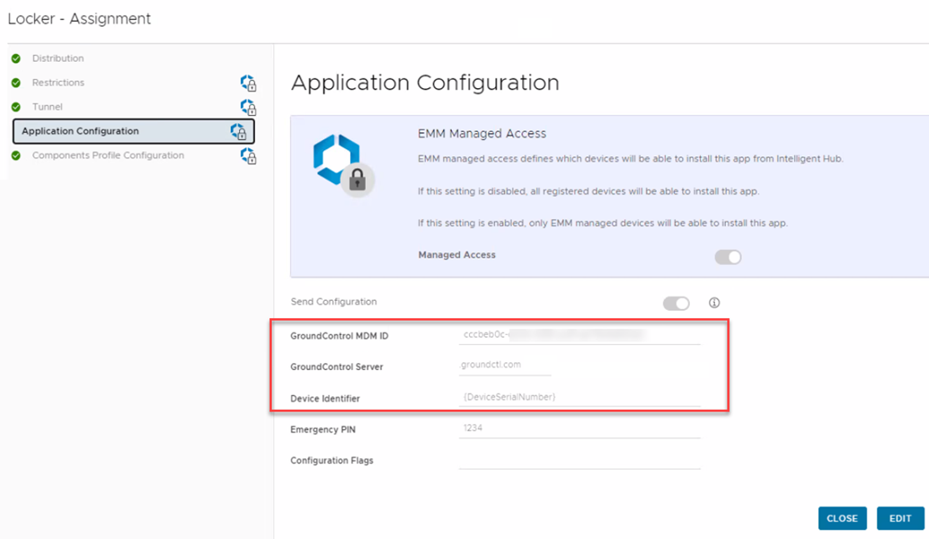
Task: Click the GroundControl Server field
Action: [x=504, y=366]
